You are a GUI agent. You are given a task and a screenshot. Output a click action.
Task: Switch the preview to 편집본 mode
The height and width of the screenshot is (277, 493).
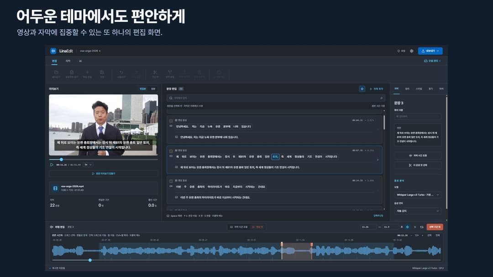(143, 89)
